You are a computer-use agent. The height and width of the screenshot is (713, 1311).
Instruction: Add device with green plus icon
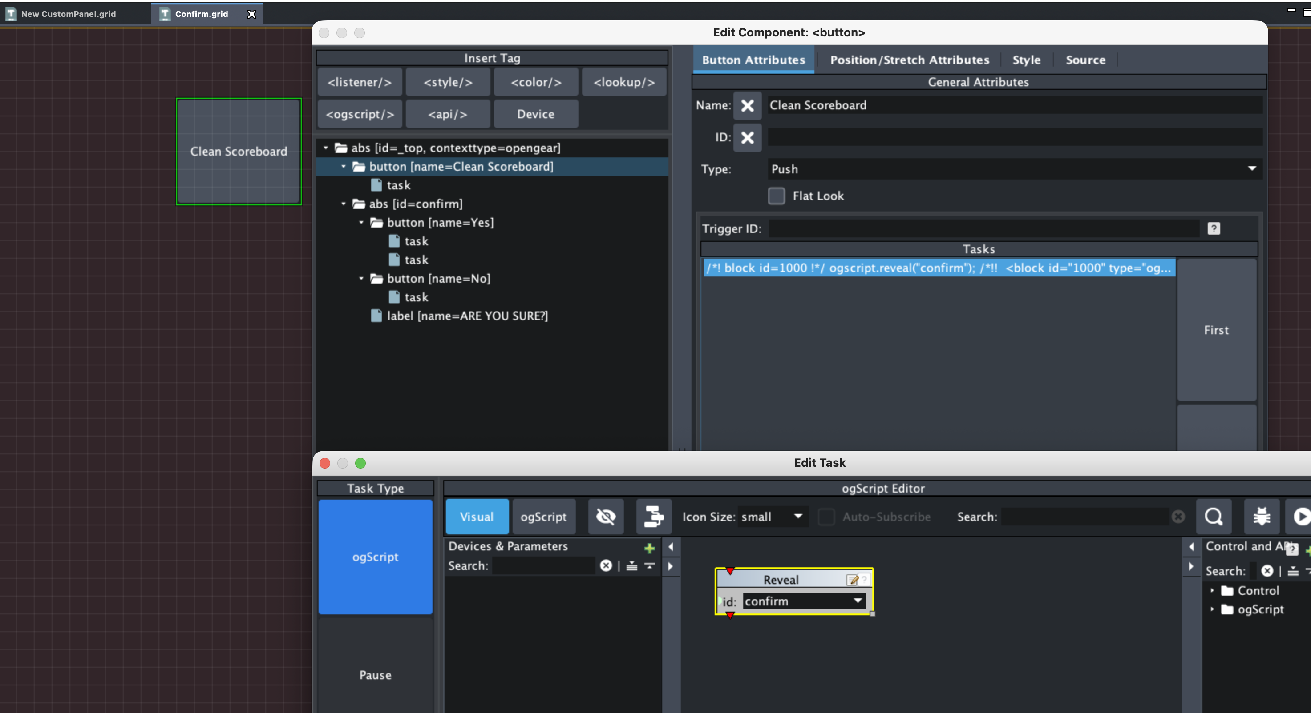coord(649,548)
